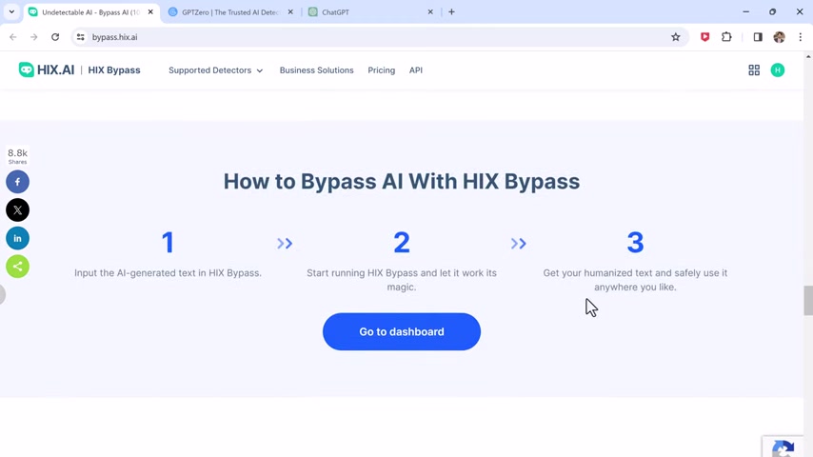The height and width of the screenshot is (457, 813).
Task: Open Business Solutions page
Action: pos(316,70)
